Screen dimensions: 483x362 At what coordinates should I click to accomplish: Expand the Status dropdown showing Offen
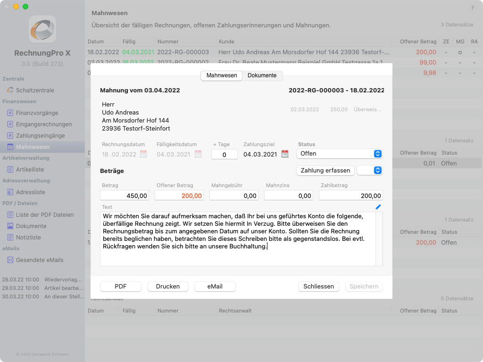(x=339, y=154)
